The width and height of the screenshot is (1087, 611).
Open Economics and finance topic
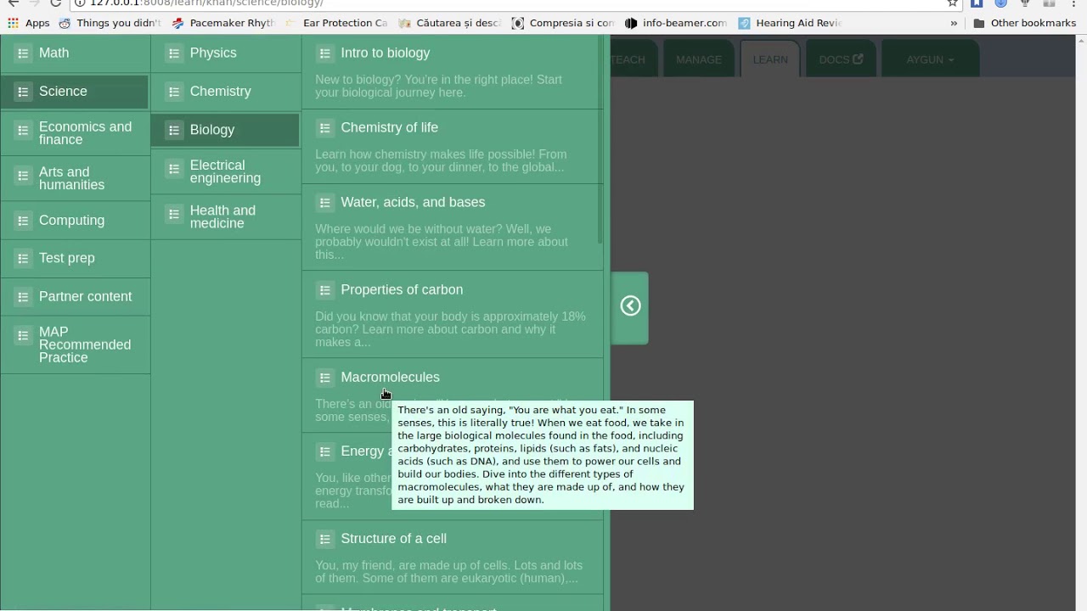pos(76,133)
